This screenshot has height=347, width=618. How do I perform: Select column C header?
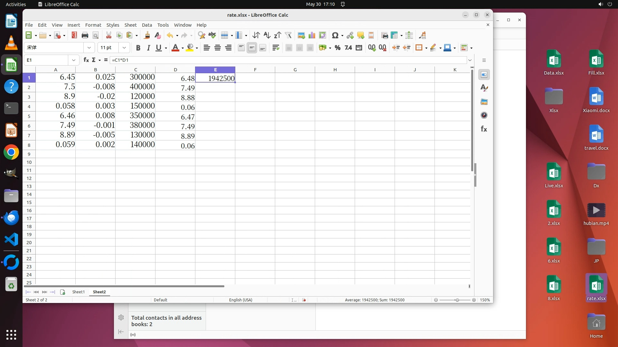click(136, 70)
